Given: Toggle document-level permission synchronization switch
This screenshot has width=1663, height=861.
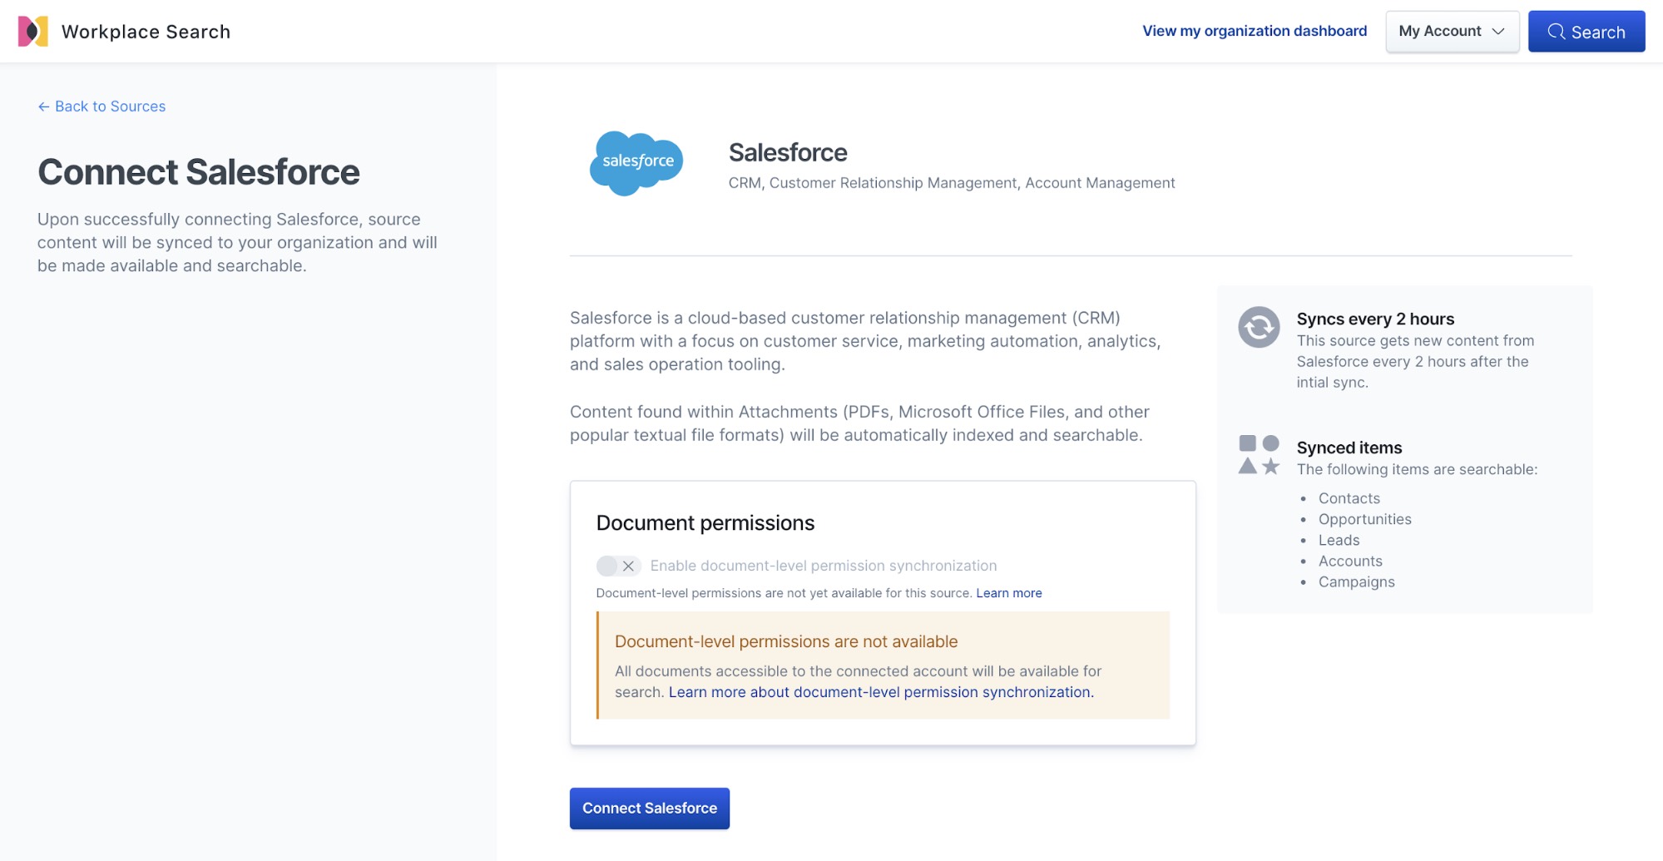Looking at the screenshot, I should (x=618, y=566).
